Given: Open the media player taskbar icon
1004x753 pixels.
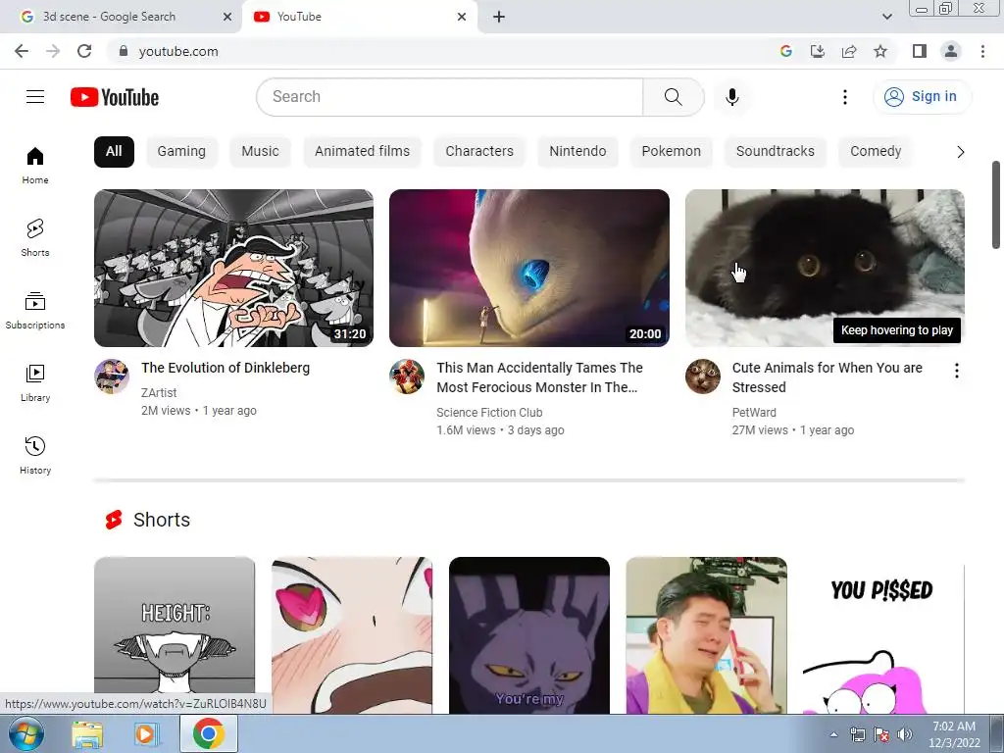Looking at the screenshot, I should point(148,733).
